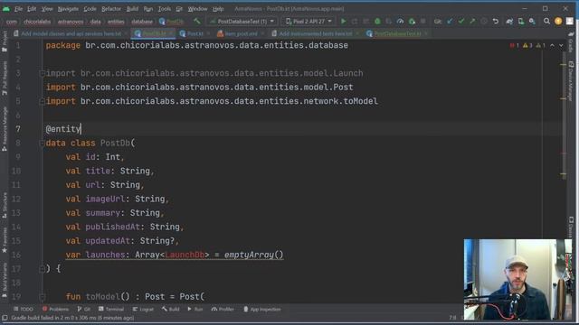Viewport: 579px width, 325px height.
Task: Click the green Debug bug icon
Action: (377, 22)
